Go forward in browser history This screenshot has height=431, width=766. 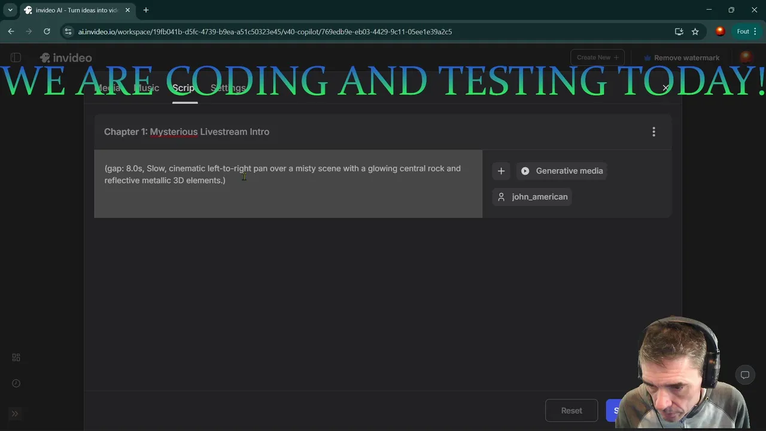point(29,32)
